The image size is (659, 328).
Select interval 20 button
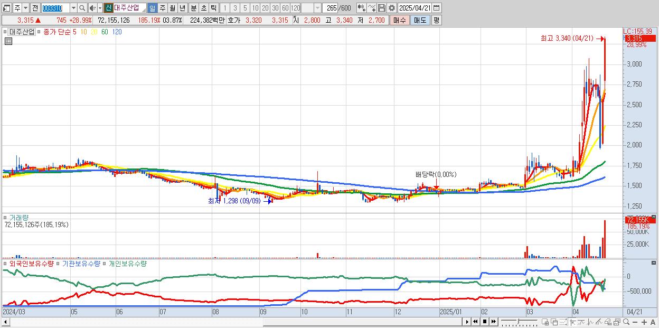coord(265,8)
